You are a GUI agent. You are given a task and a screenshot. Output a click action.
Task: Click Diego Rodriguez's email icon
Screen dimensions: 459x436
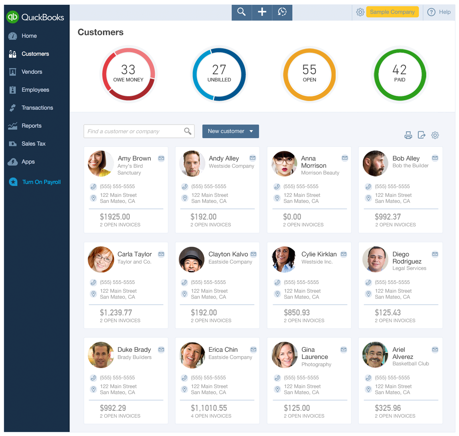click(435, 254)
